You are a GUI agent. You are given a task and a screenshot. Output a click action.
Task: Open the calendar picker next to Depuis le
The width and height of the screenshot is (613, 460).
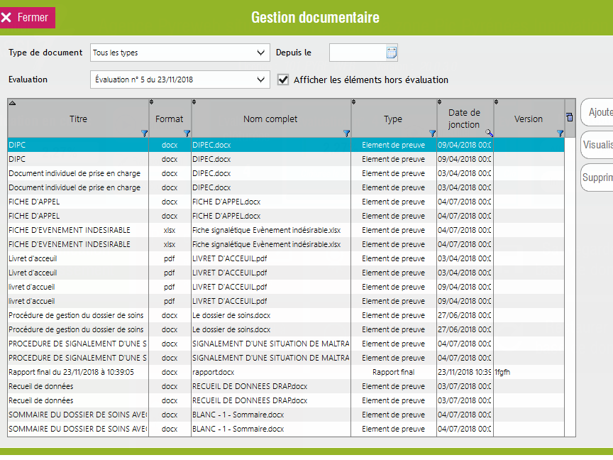coord(392,53)
